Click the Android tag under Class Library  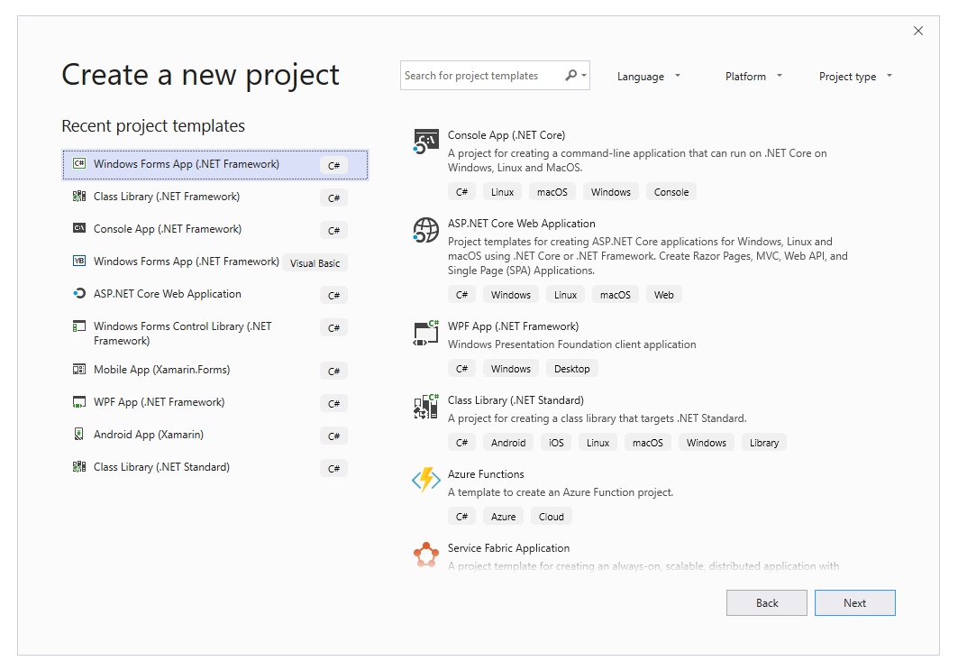pyautogui.click(x=508, y=443)
